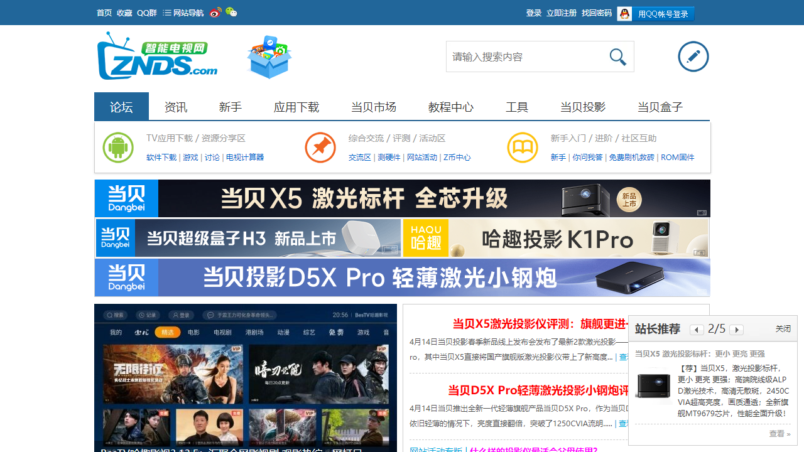
Task: Open 当贝X5激光投影仪评测 headline
Action: [x=541, y=324]
